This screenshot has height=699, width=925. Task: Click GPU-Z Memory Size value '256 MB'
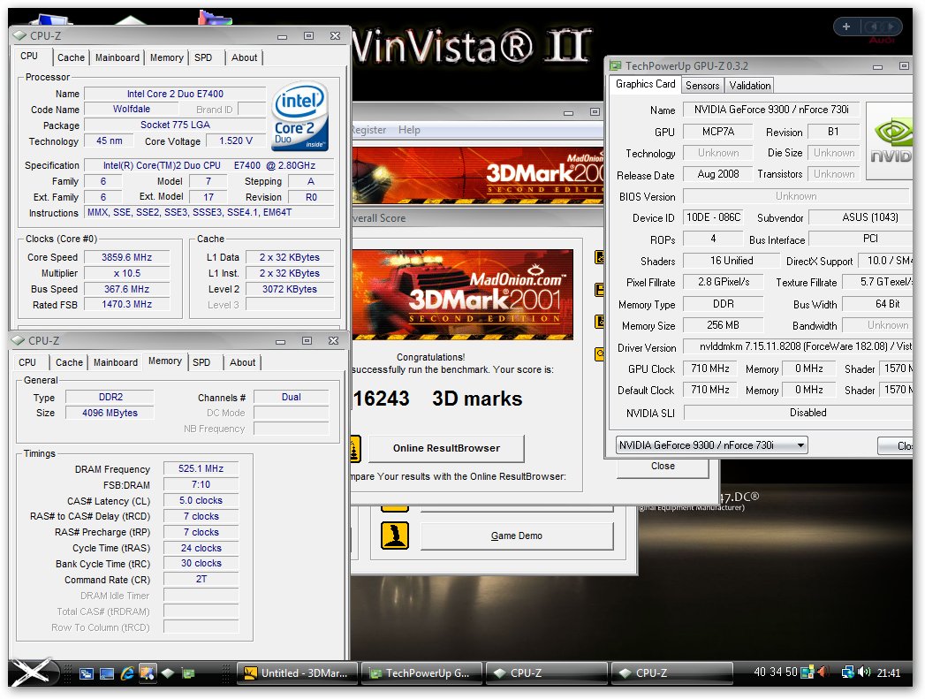click(724, 325)
